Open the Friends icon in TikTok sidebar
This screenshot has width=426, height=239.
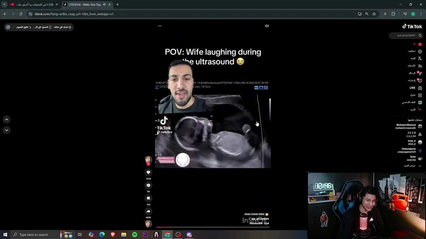420,66
